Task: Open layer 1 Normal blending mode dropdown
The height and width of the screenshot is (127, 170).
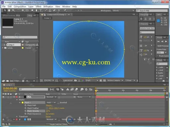Action: (x=51, y=97)
